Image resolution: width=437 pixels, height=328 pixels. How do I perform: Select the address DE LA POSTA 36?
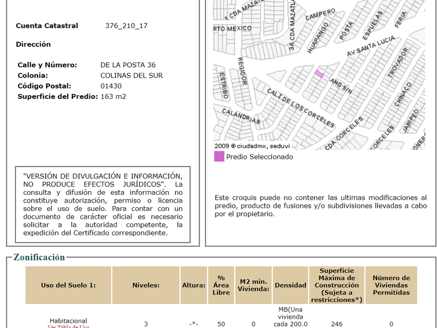point(128,65)
